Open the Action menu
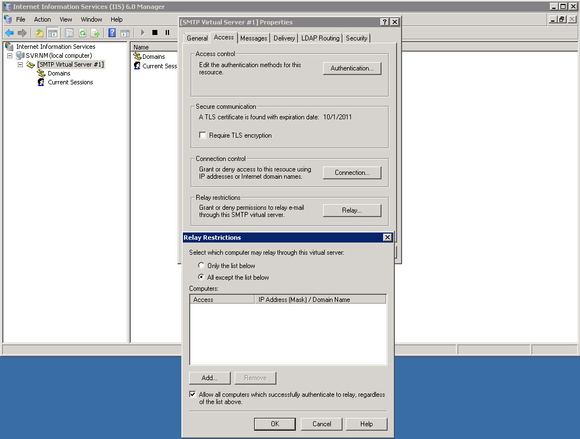 (x=42, y=19)
